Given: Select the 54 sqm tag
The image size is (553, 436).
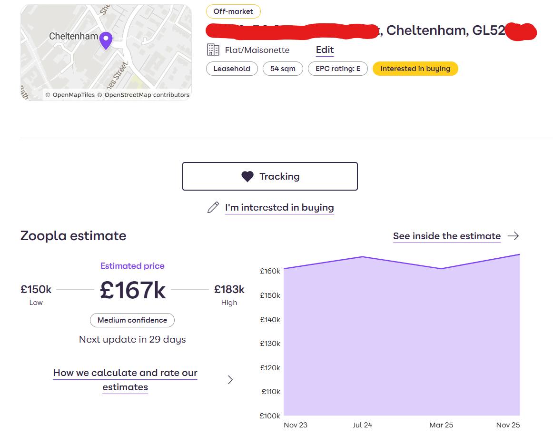Looking at the screenshot, I should tap(283, 69).
